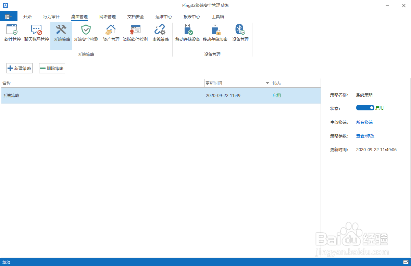
Task: Switch to the 运维中心 tab
Action: point(164,16)
